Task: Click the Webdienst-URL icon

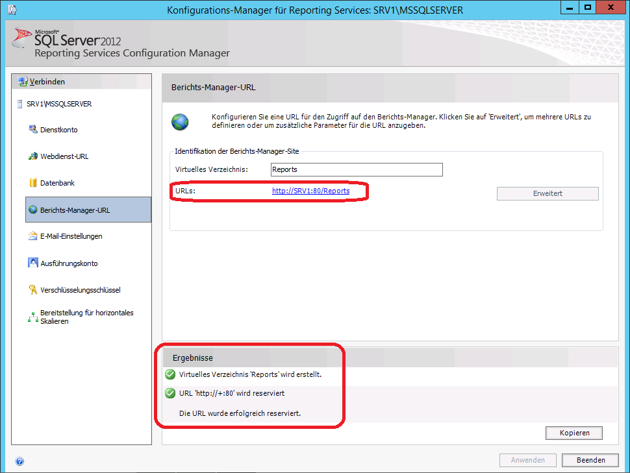Action: point(33,156)
